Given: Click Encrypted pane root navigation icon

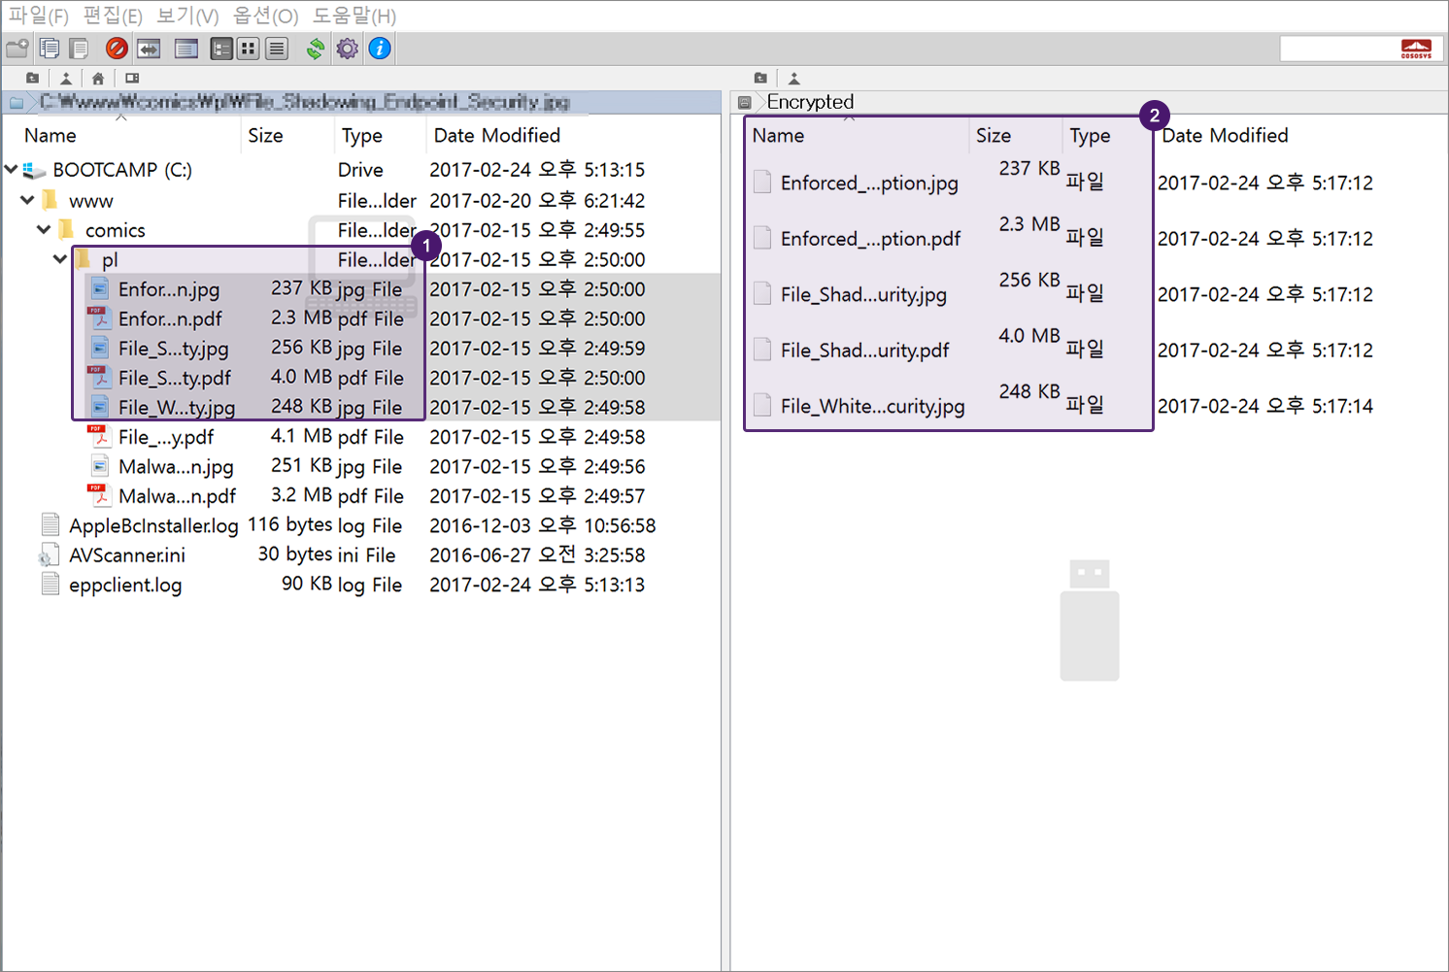Looking at the screenshot, I should coord(793,78).
